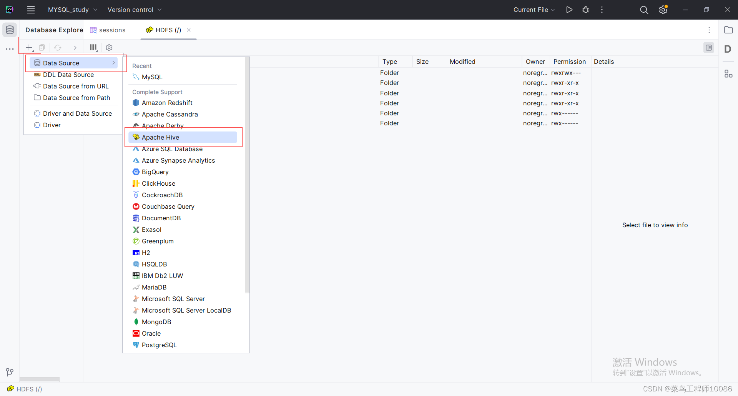This screenshot has width=738, height=396.
Task: Choose MongoDB
Action: (x=183, y=322)
